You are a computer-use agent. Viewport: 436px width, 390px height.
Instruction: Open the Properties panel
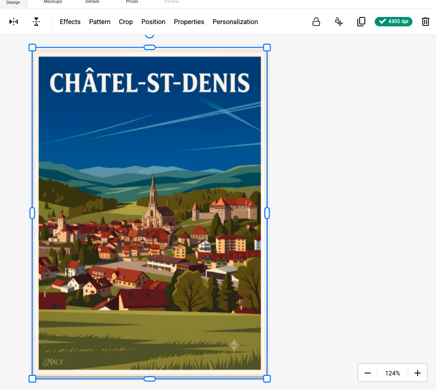[x=189, y=22]
